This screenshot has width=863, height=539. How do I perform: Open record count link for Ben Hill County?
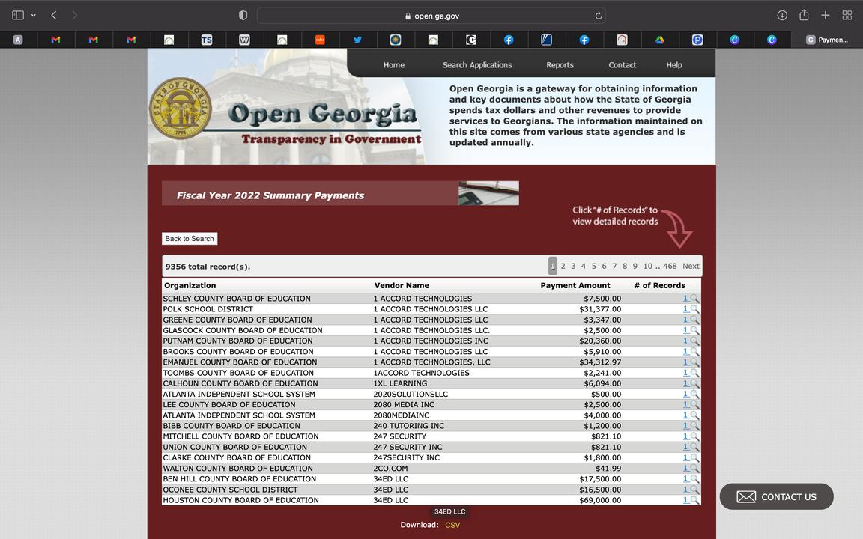pyautogui.click(x=685, y=479)
